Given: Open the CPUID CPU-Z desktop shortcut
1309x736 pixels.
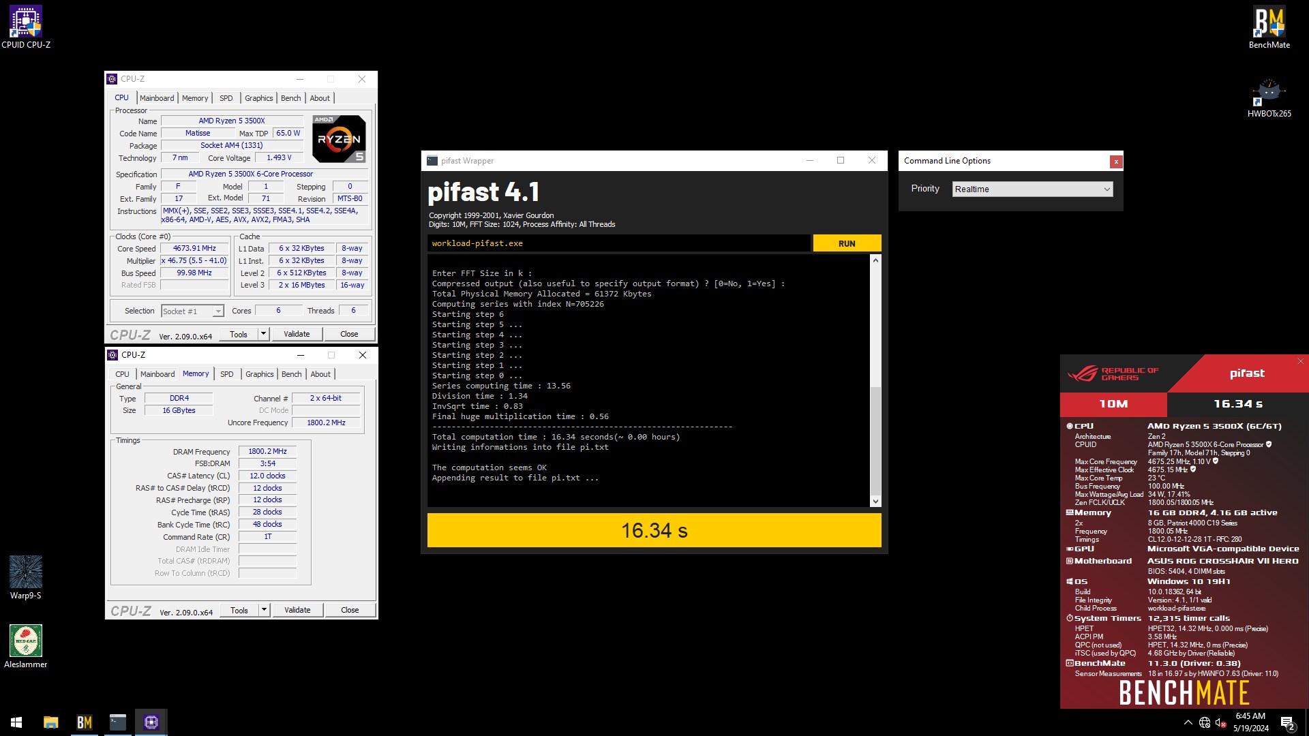Looking at the screenshot, I should (x=26, y=27).
